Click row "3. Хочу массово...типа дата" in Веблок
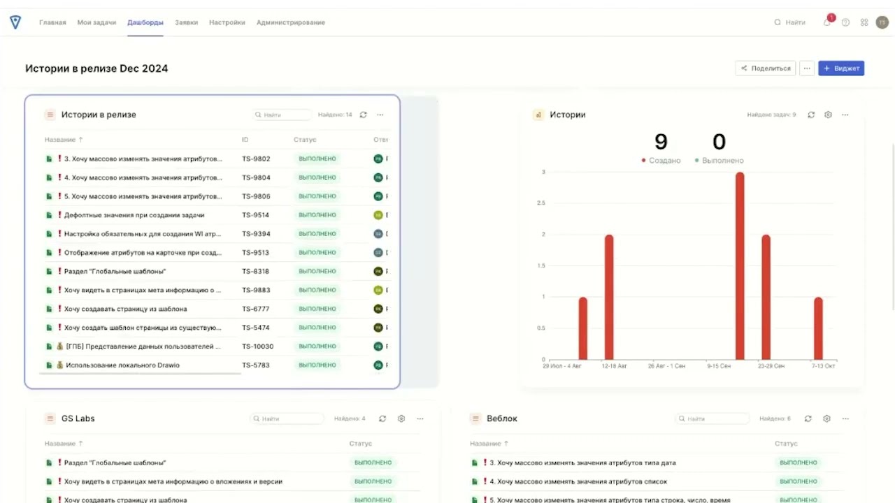 [656, 462]
